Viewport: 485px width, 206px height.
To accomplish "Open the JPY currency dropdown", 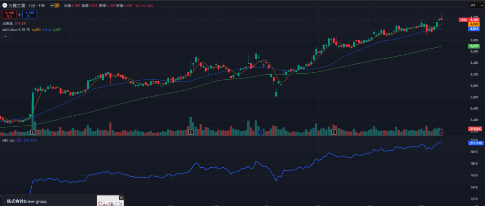I will (476, 5).
